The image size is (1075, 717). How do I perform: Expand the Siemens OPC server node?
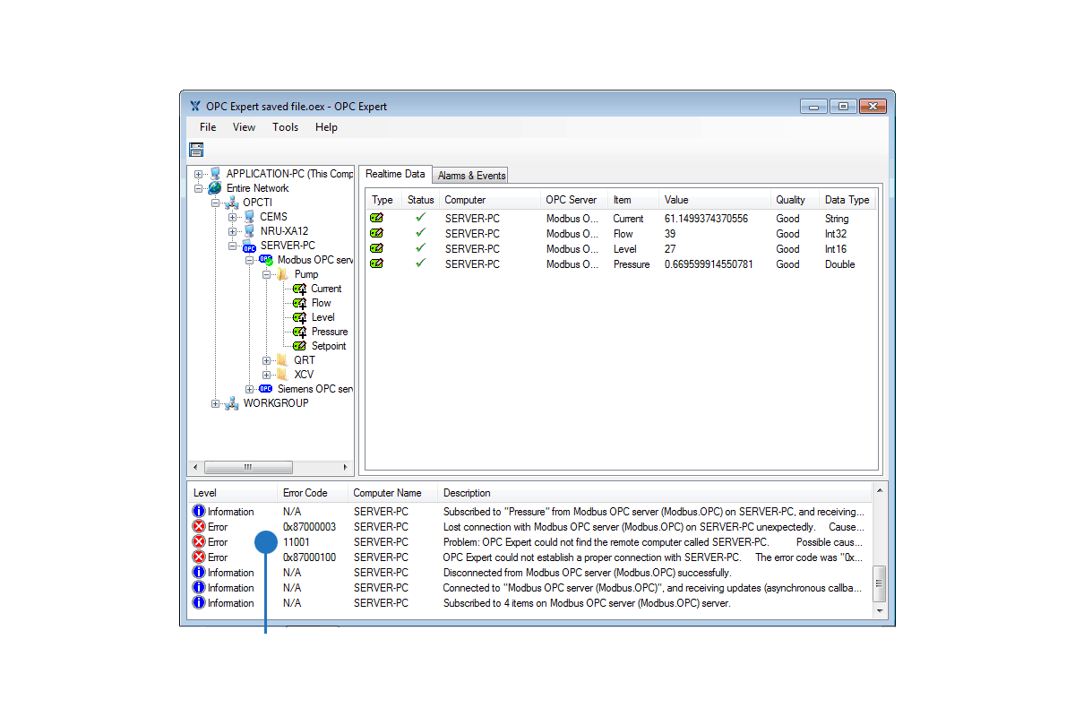tap(250, 389)
